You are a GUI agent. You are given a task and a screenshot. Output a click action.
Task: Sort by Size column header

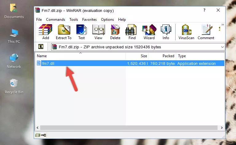coord(137,56)
